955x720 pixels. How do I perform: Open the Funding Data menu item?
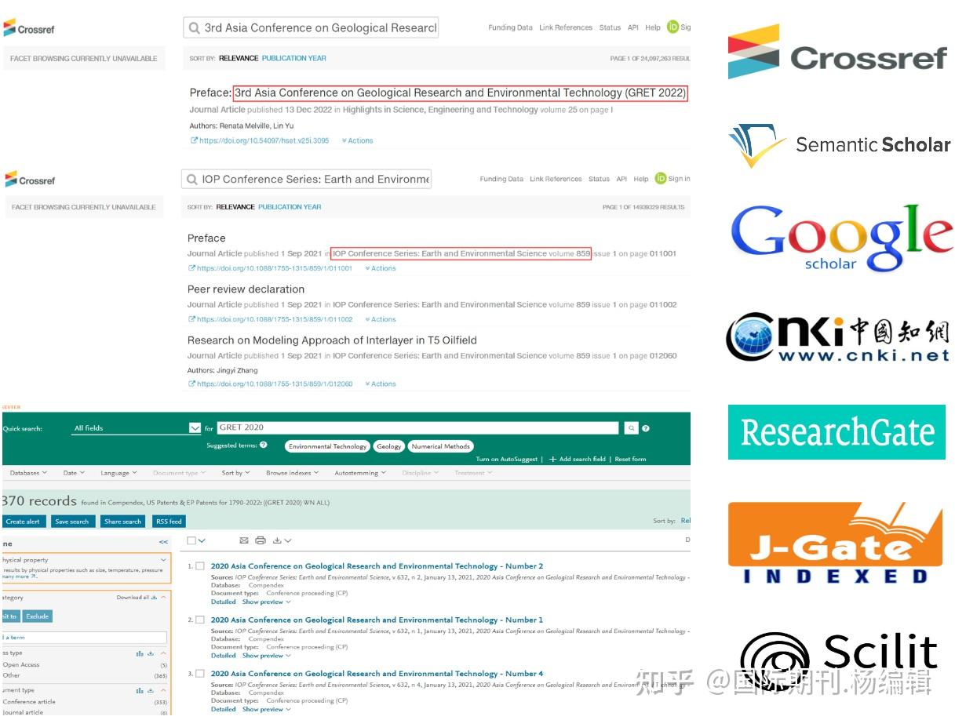coord(509,27)
